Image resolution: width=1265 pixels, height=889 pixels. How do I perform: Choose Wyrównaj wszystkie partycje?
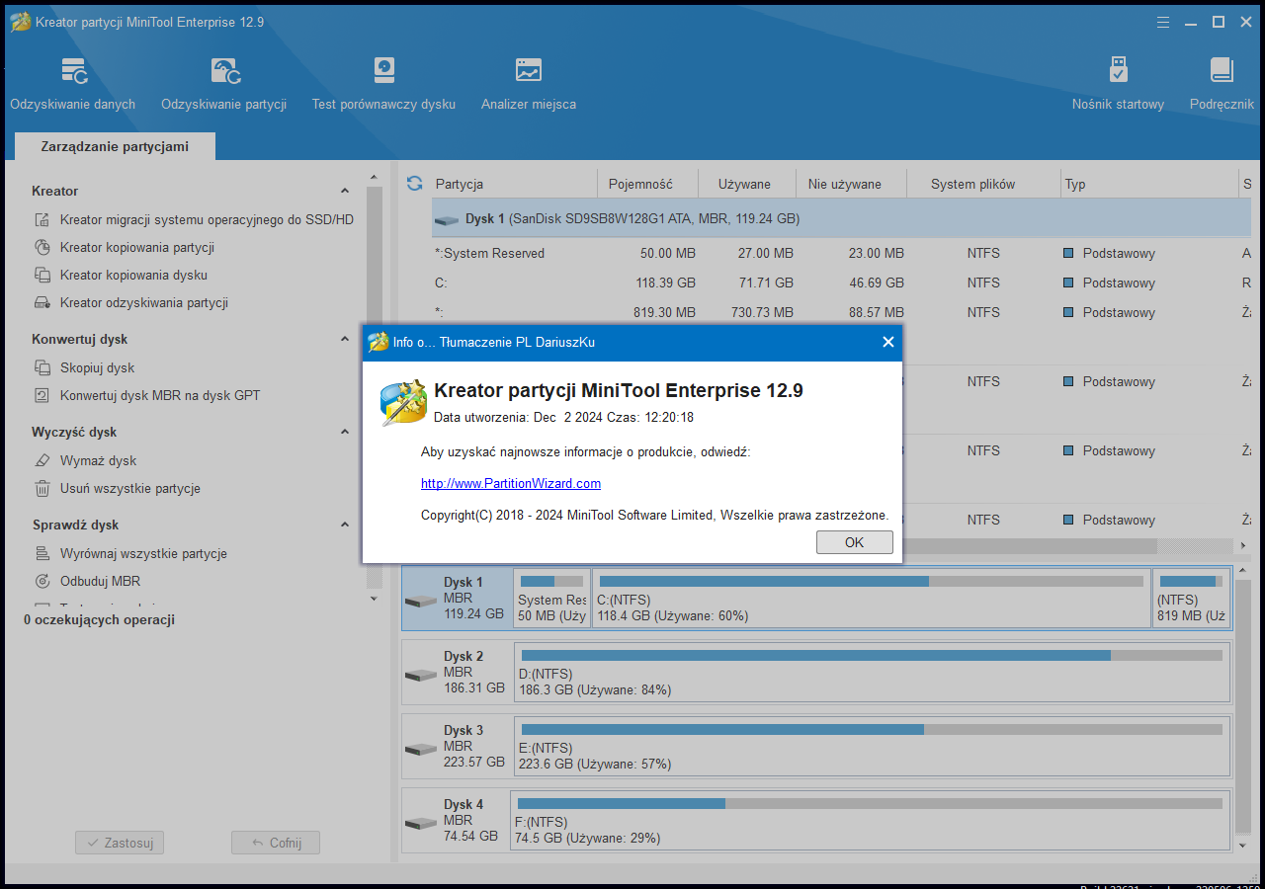(130, 554)
